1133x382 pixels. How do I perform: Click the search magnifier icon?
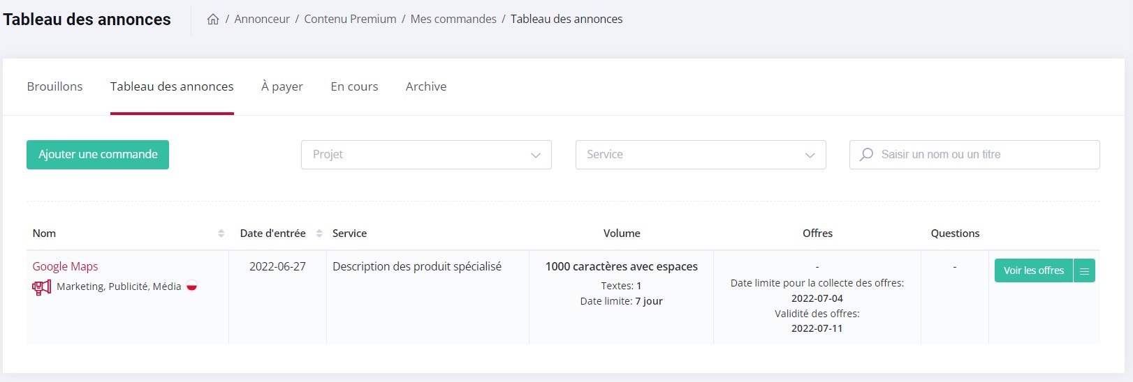click(x=866, y=155)
